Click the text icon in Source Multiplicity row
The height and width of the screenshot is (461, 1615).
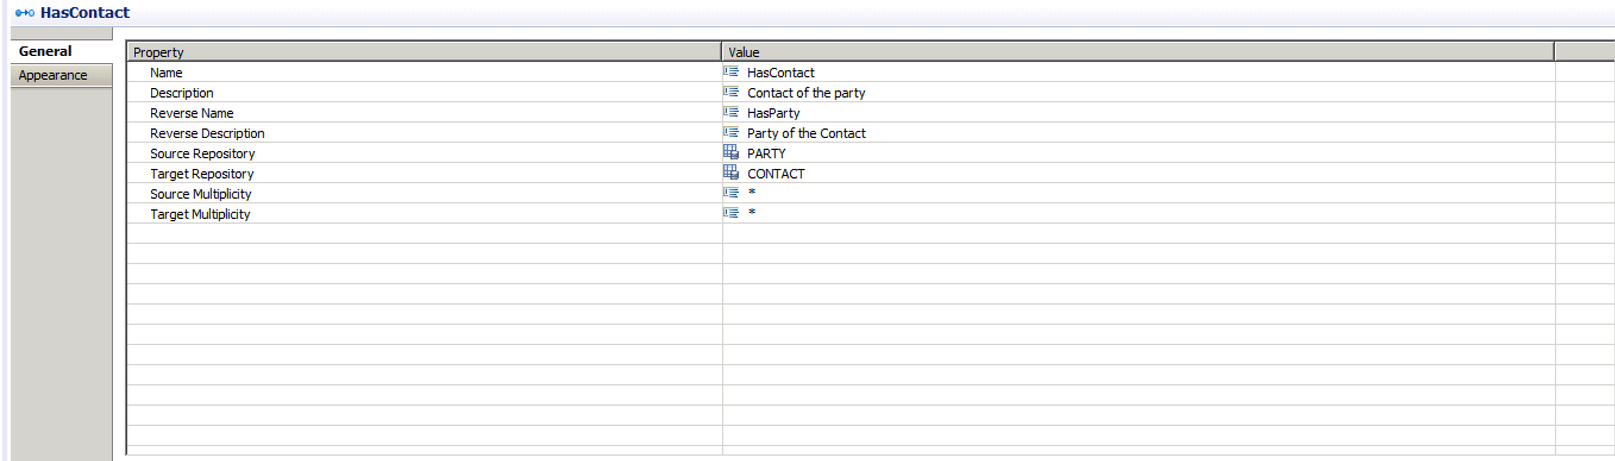coord(731,193)
